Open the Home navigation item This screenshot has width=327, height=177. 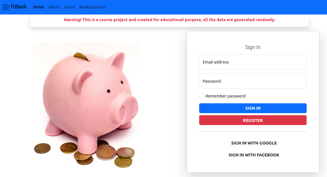[39, 7]
